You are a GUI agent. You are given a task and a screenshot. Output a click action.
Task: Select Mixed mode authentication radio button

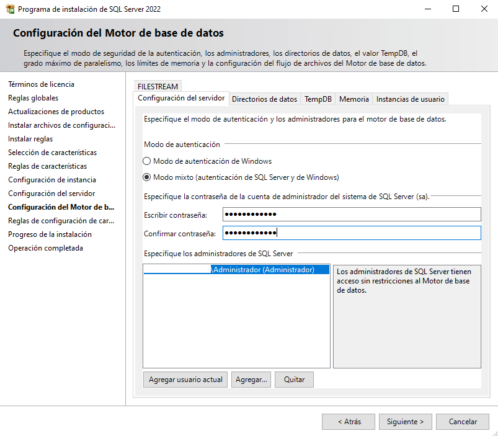click(147, 177)
